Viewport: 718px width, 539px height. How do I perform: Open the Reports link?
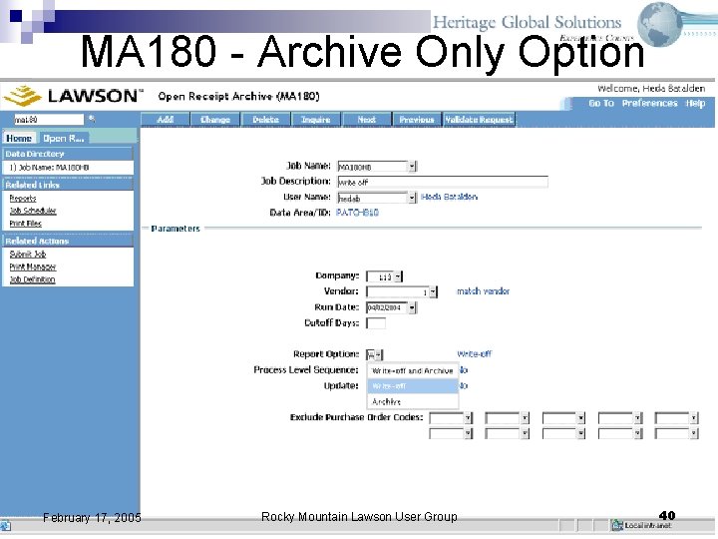coord(23,198)
